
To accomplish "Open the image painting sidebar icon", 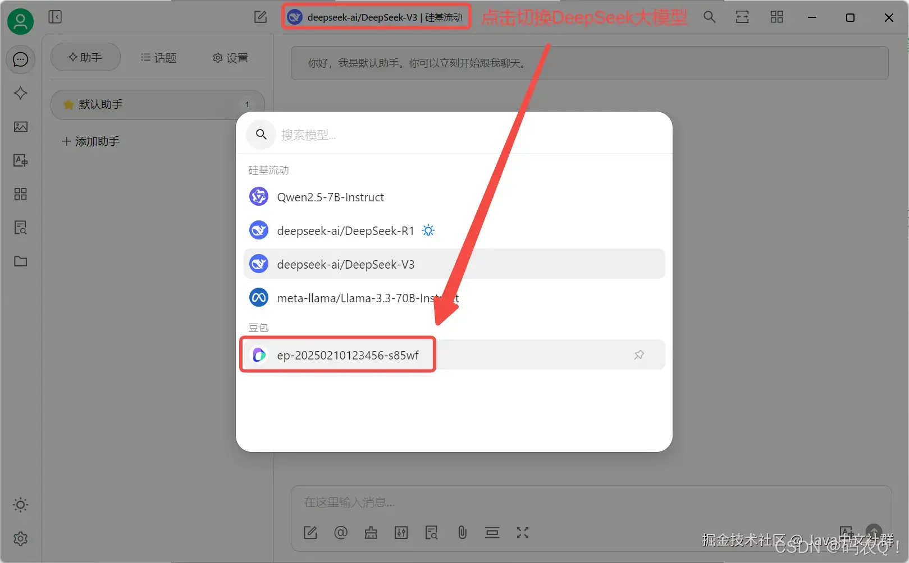I will 21,127.
